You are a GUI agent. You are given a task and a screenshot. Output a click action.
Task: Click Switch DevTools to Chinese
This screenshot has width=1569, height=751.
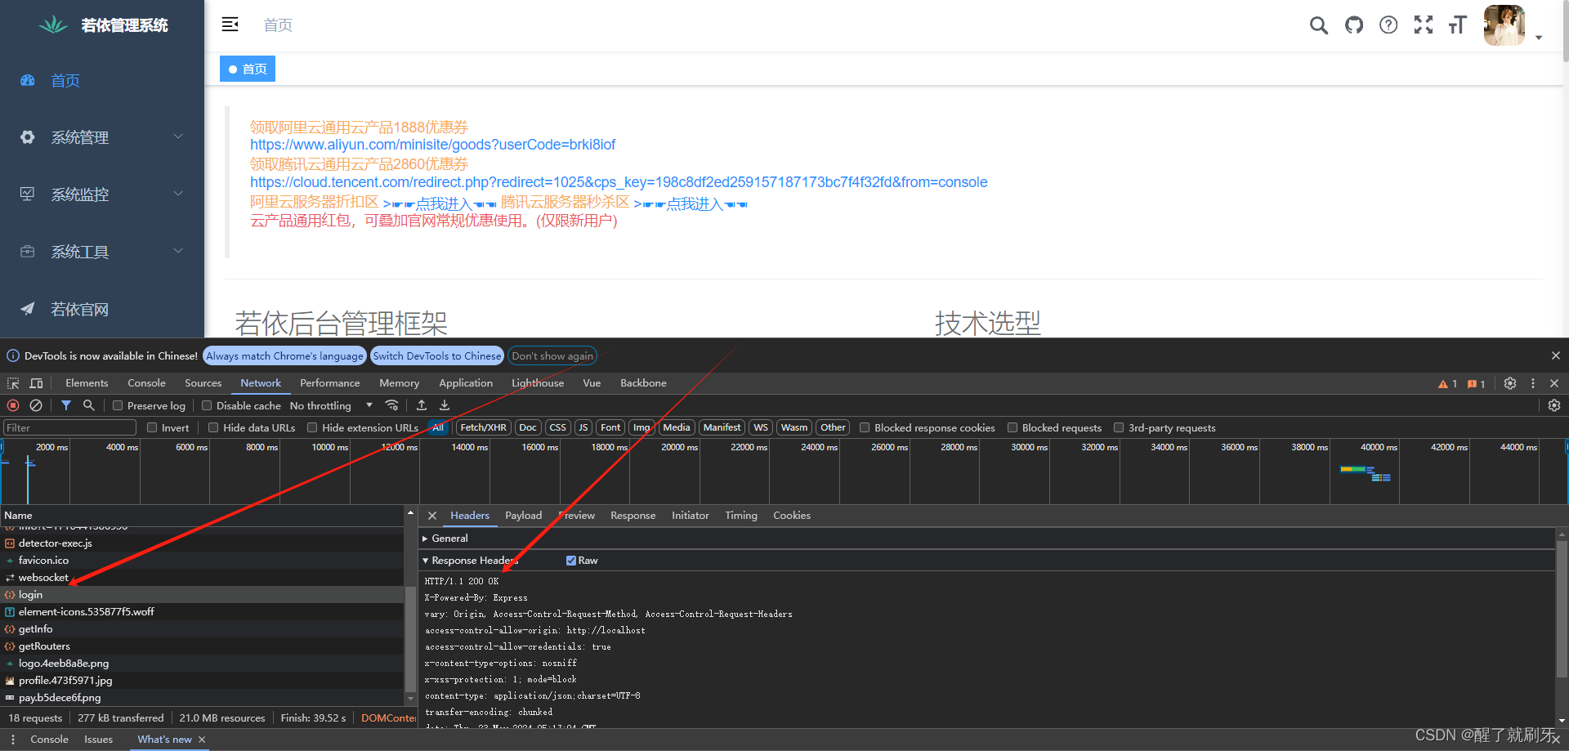(437, 355)
